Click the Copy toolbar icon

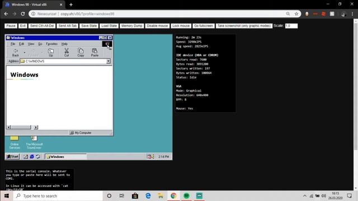click(x=81, y=52)
